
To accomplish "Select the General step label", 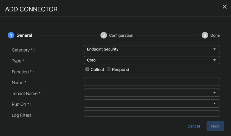I will pos(24,35).
